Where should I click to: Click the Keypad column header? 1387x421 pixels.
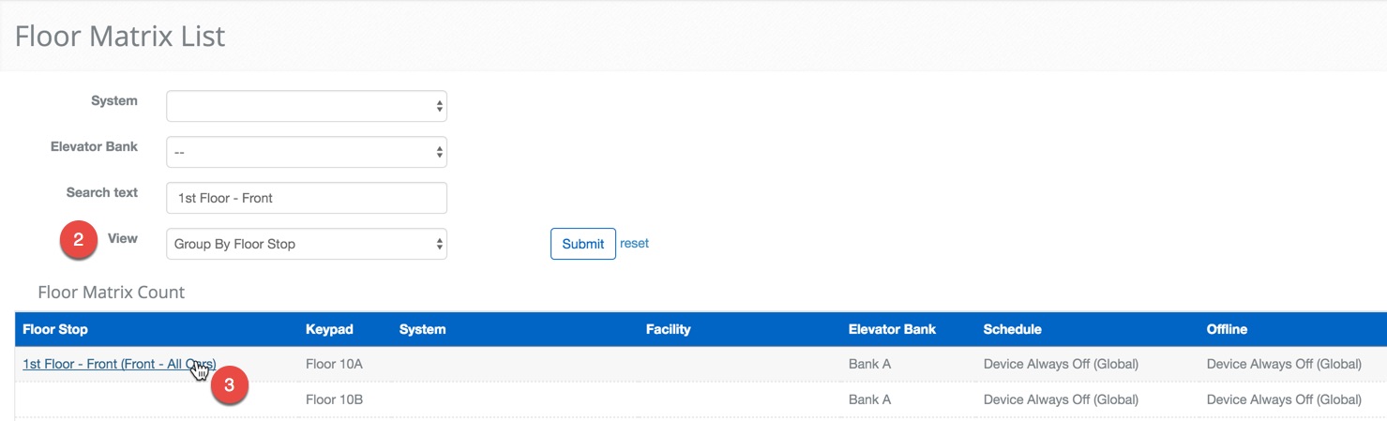point(329,329)
